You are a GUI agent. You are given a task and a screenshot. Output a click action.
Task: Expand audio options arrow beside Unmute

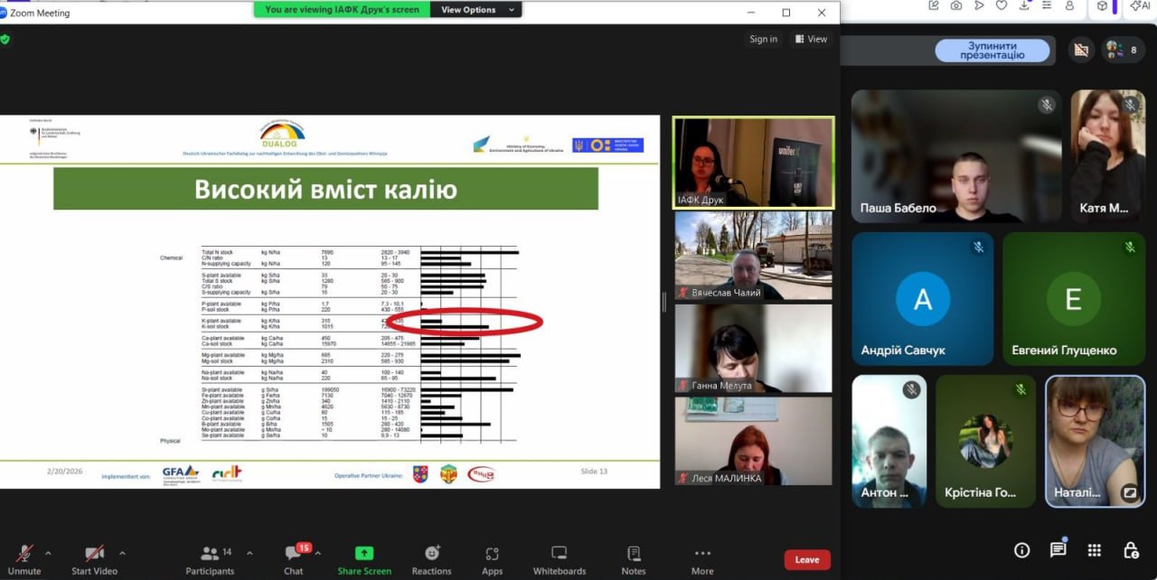[48, 553]
